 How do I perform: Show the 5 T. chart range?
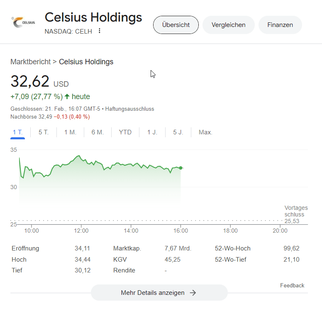point(44,132)
